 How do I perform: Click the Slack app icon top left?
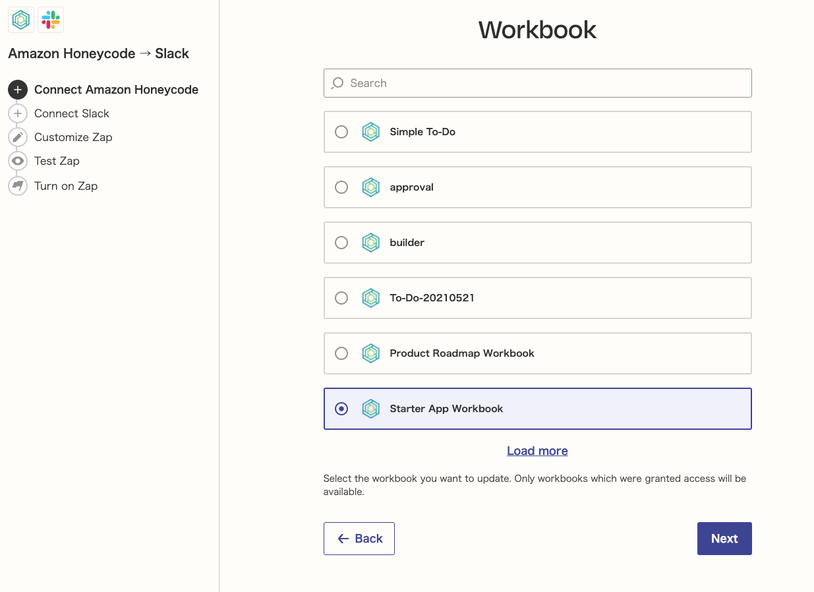click(x=51, y=20)
